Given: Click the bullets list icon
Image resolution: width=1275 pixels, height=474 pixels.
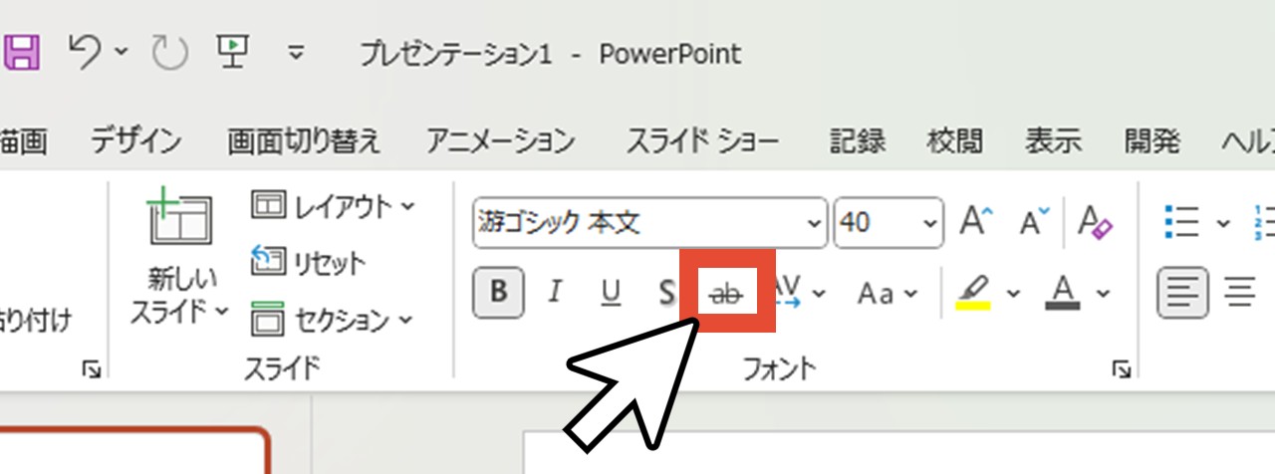Looking at the screenshot, I should click(x=1182, y=221).
